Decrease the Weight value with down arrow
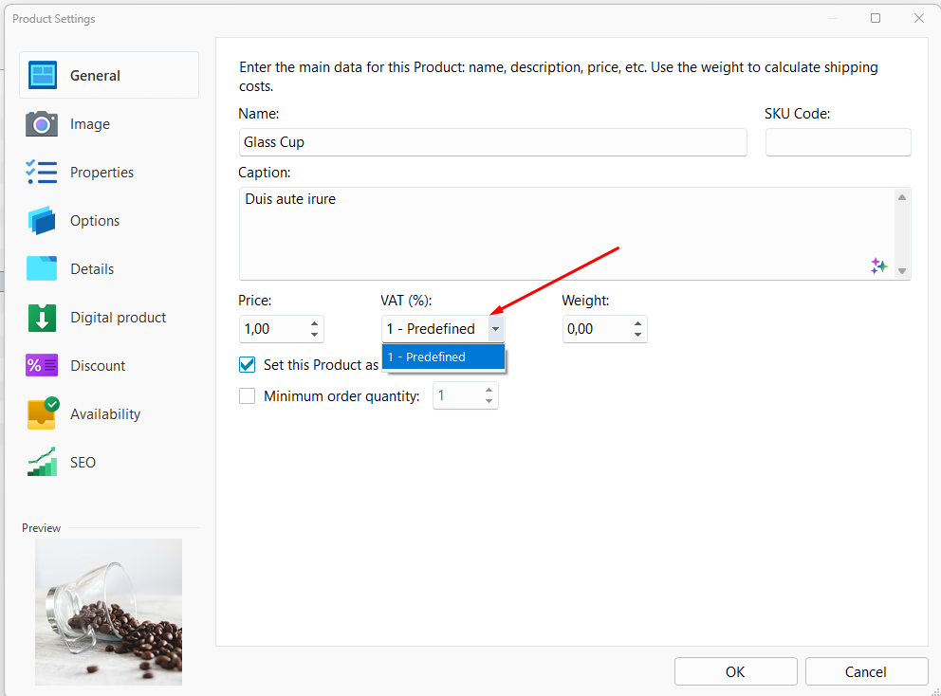 pos(637,335)
